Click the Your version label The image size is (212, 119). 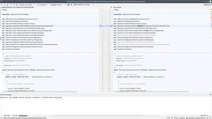tap(117, 7)
